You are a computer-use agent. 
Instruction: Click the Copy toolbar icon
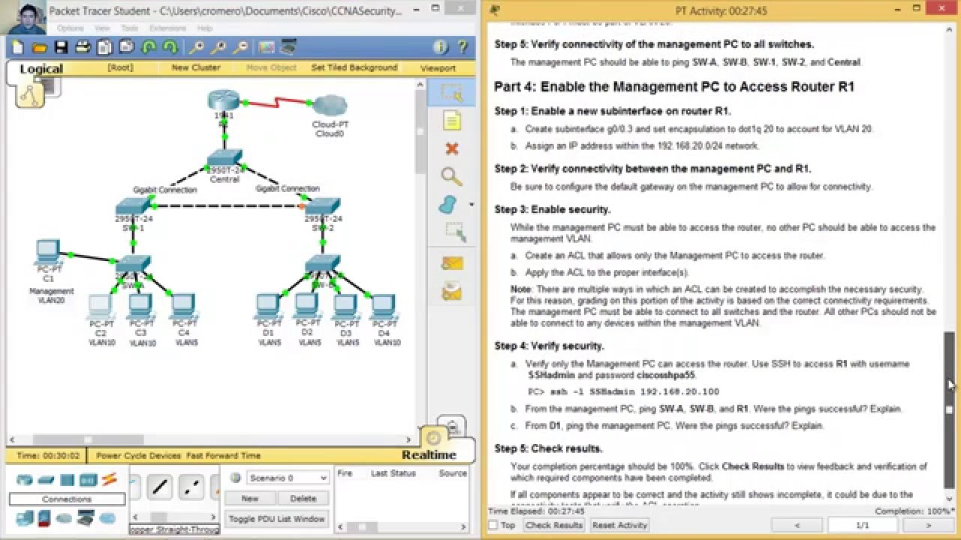tap(104, 47)
